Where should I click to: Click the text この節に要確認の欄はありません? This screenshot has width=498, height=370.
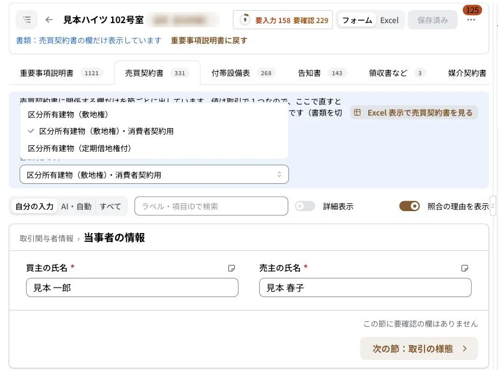(420, 324)
